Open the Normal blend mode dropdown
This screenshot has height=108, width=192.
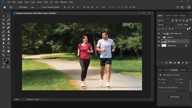click(x=167, y=25)
